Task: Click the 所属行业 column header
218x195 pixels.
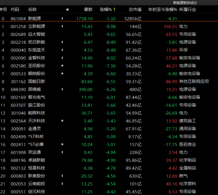Action: (188, 10)
